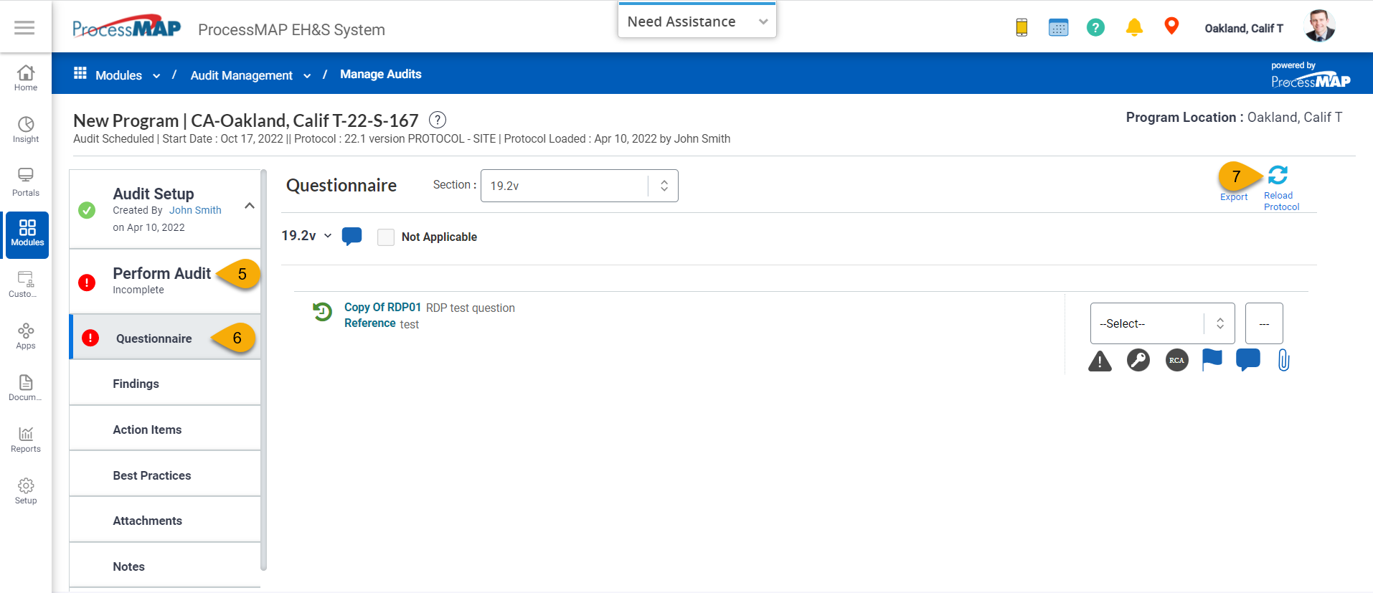Click the attachment paperclip icon
The image size is (1373, 593).
point(1284,359)
